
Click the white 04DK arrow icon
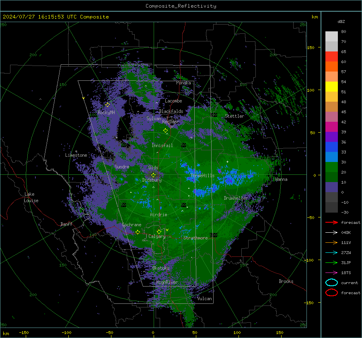(331, 233)
